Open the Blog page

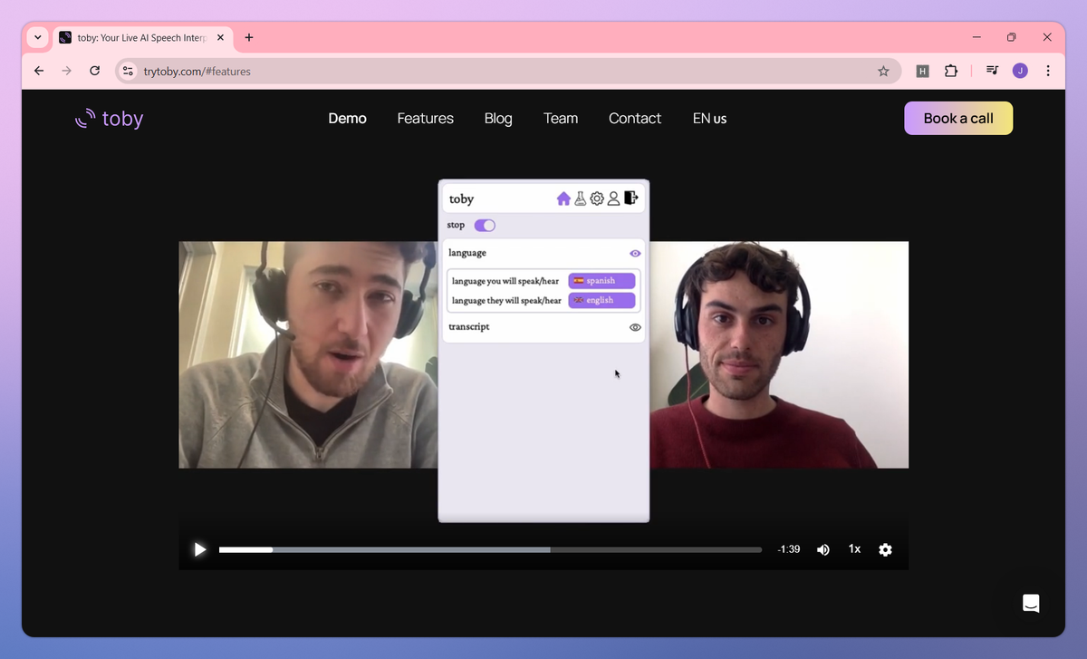click(x=498, y=119)
